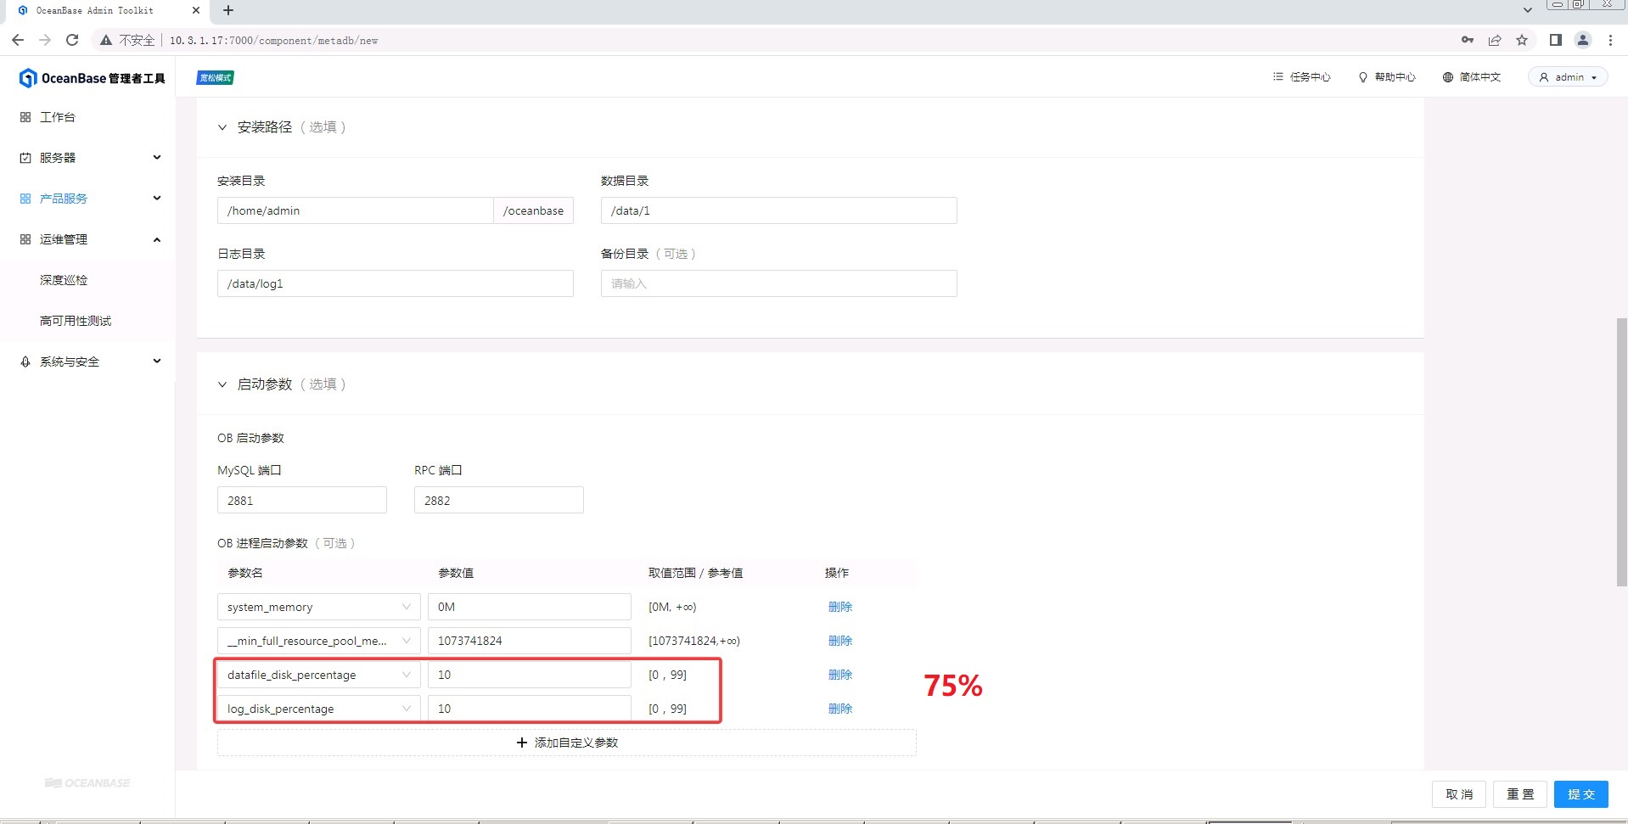Open the 工作台 workbench icon
The width and height of the screenshot is (1628, 824).
(x=25, y=117)
